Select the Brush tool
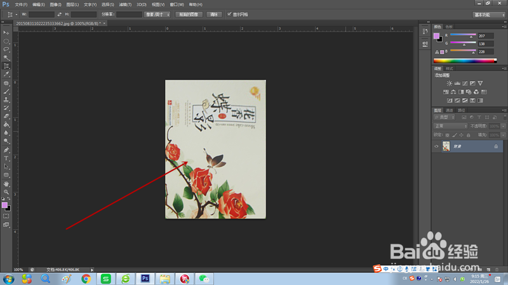508x285 pixels. [x=6, y=91]
